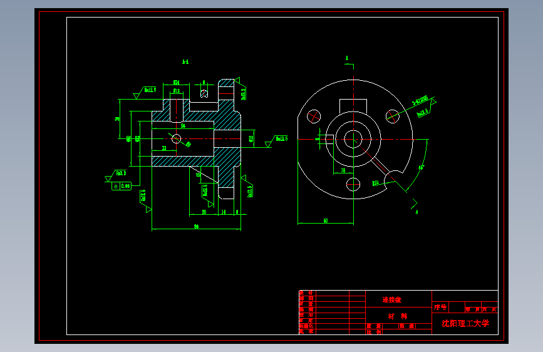543x352 pixels.
Task: Click the rectangular keyway at top of circular view
Action: (x=353, y=106)
